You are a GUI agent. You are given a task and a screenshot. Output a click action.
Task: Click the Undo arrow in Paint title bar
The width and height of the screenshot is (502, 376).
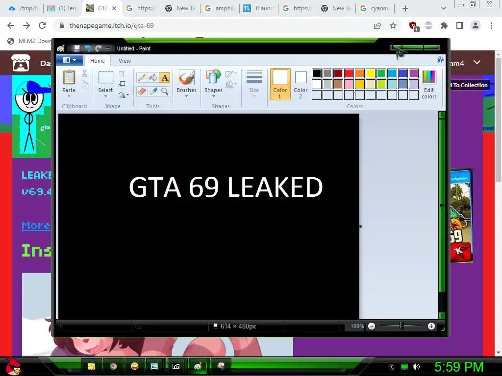pos(87,48)
